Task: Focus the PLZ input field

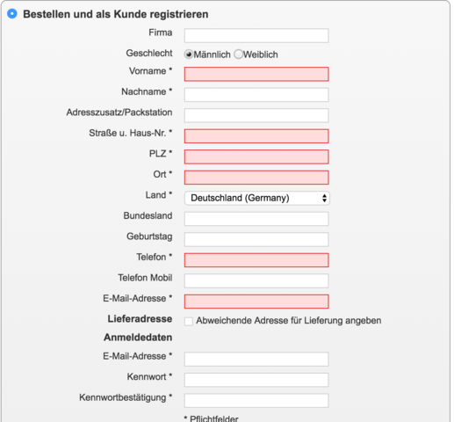Action: 256,156
